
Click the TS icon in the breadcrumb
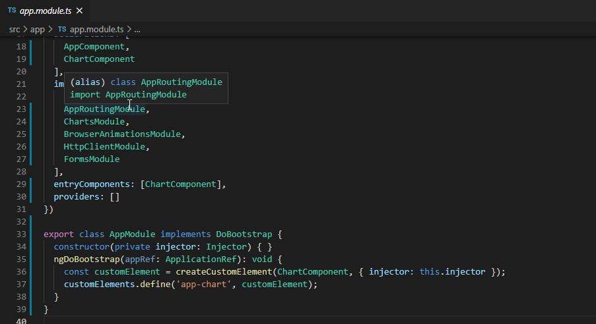(62, 30)
